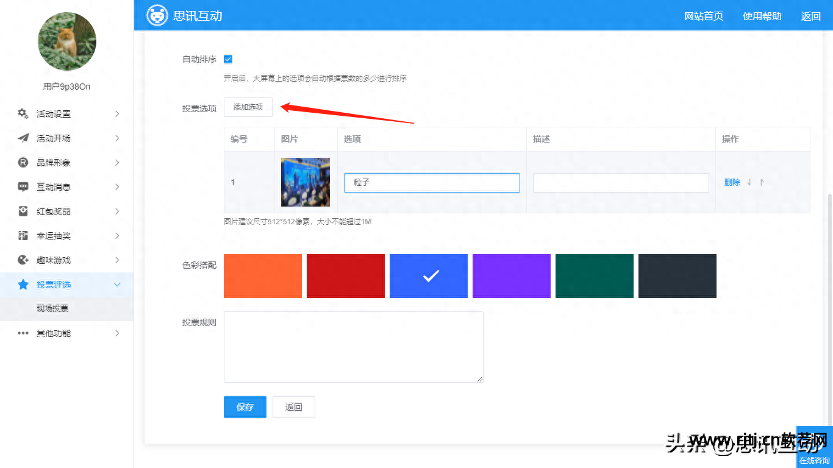Select the purple color swatch
The width and height of the screenshot is (833, 468).
tap(511, 275)
